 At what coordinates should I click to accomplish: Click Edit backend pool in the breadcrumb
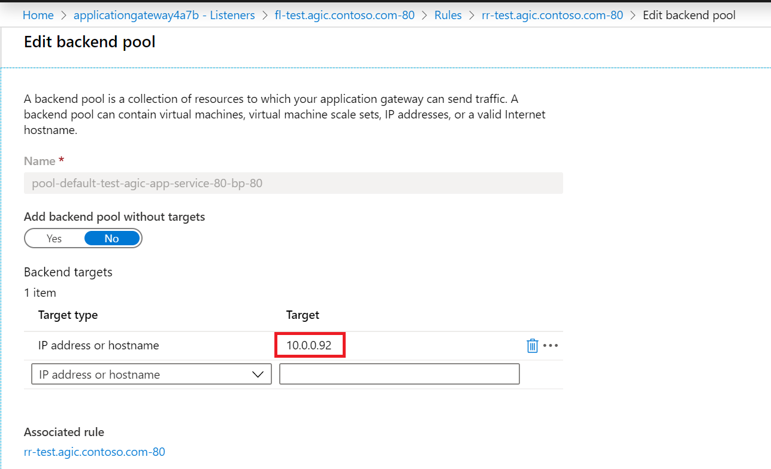click(689, 15)
